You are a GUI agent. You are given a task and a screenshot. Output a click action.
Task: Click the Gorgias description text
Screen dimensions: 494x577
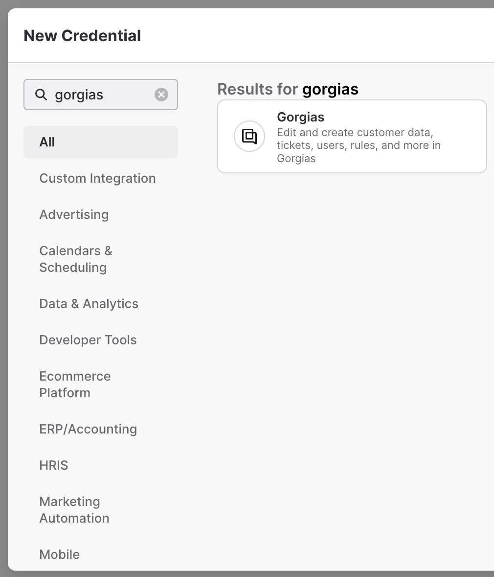click(359, 145)
